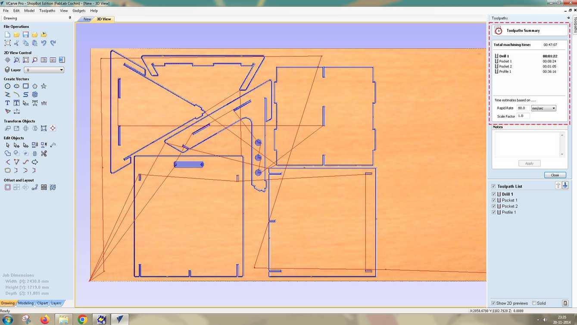577x325 pixels.
Task: Move selected toolpath up arrow
Action: 558,185
